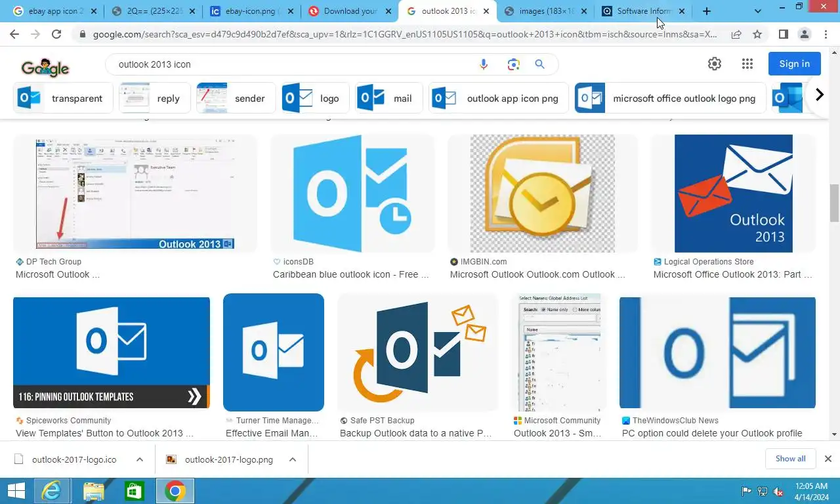Open TheWindowsClub News Outlook image
Screen dimensions: 840x504
[x=717, y=352]
